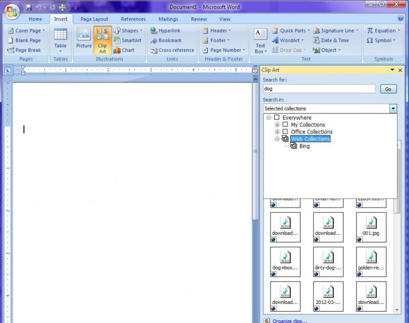Switch to the Page Layout tab
Screen dimensions: 409x323
[x=94, y=19]
